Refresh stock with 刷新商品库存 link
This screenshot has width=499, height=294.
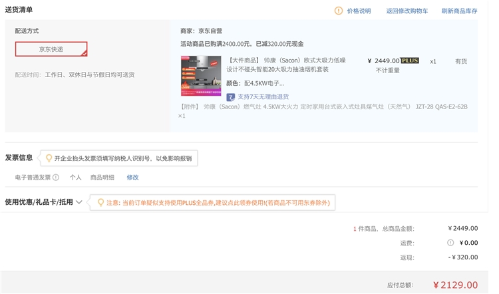[459, 11]
